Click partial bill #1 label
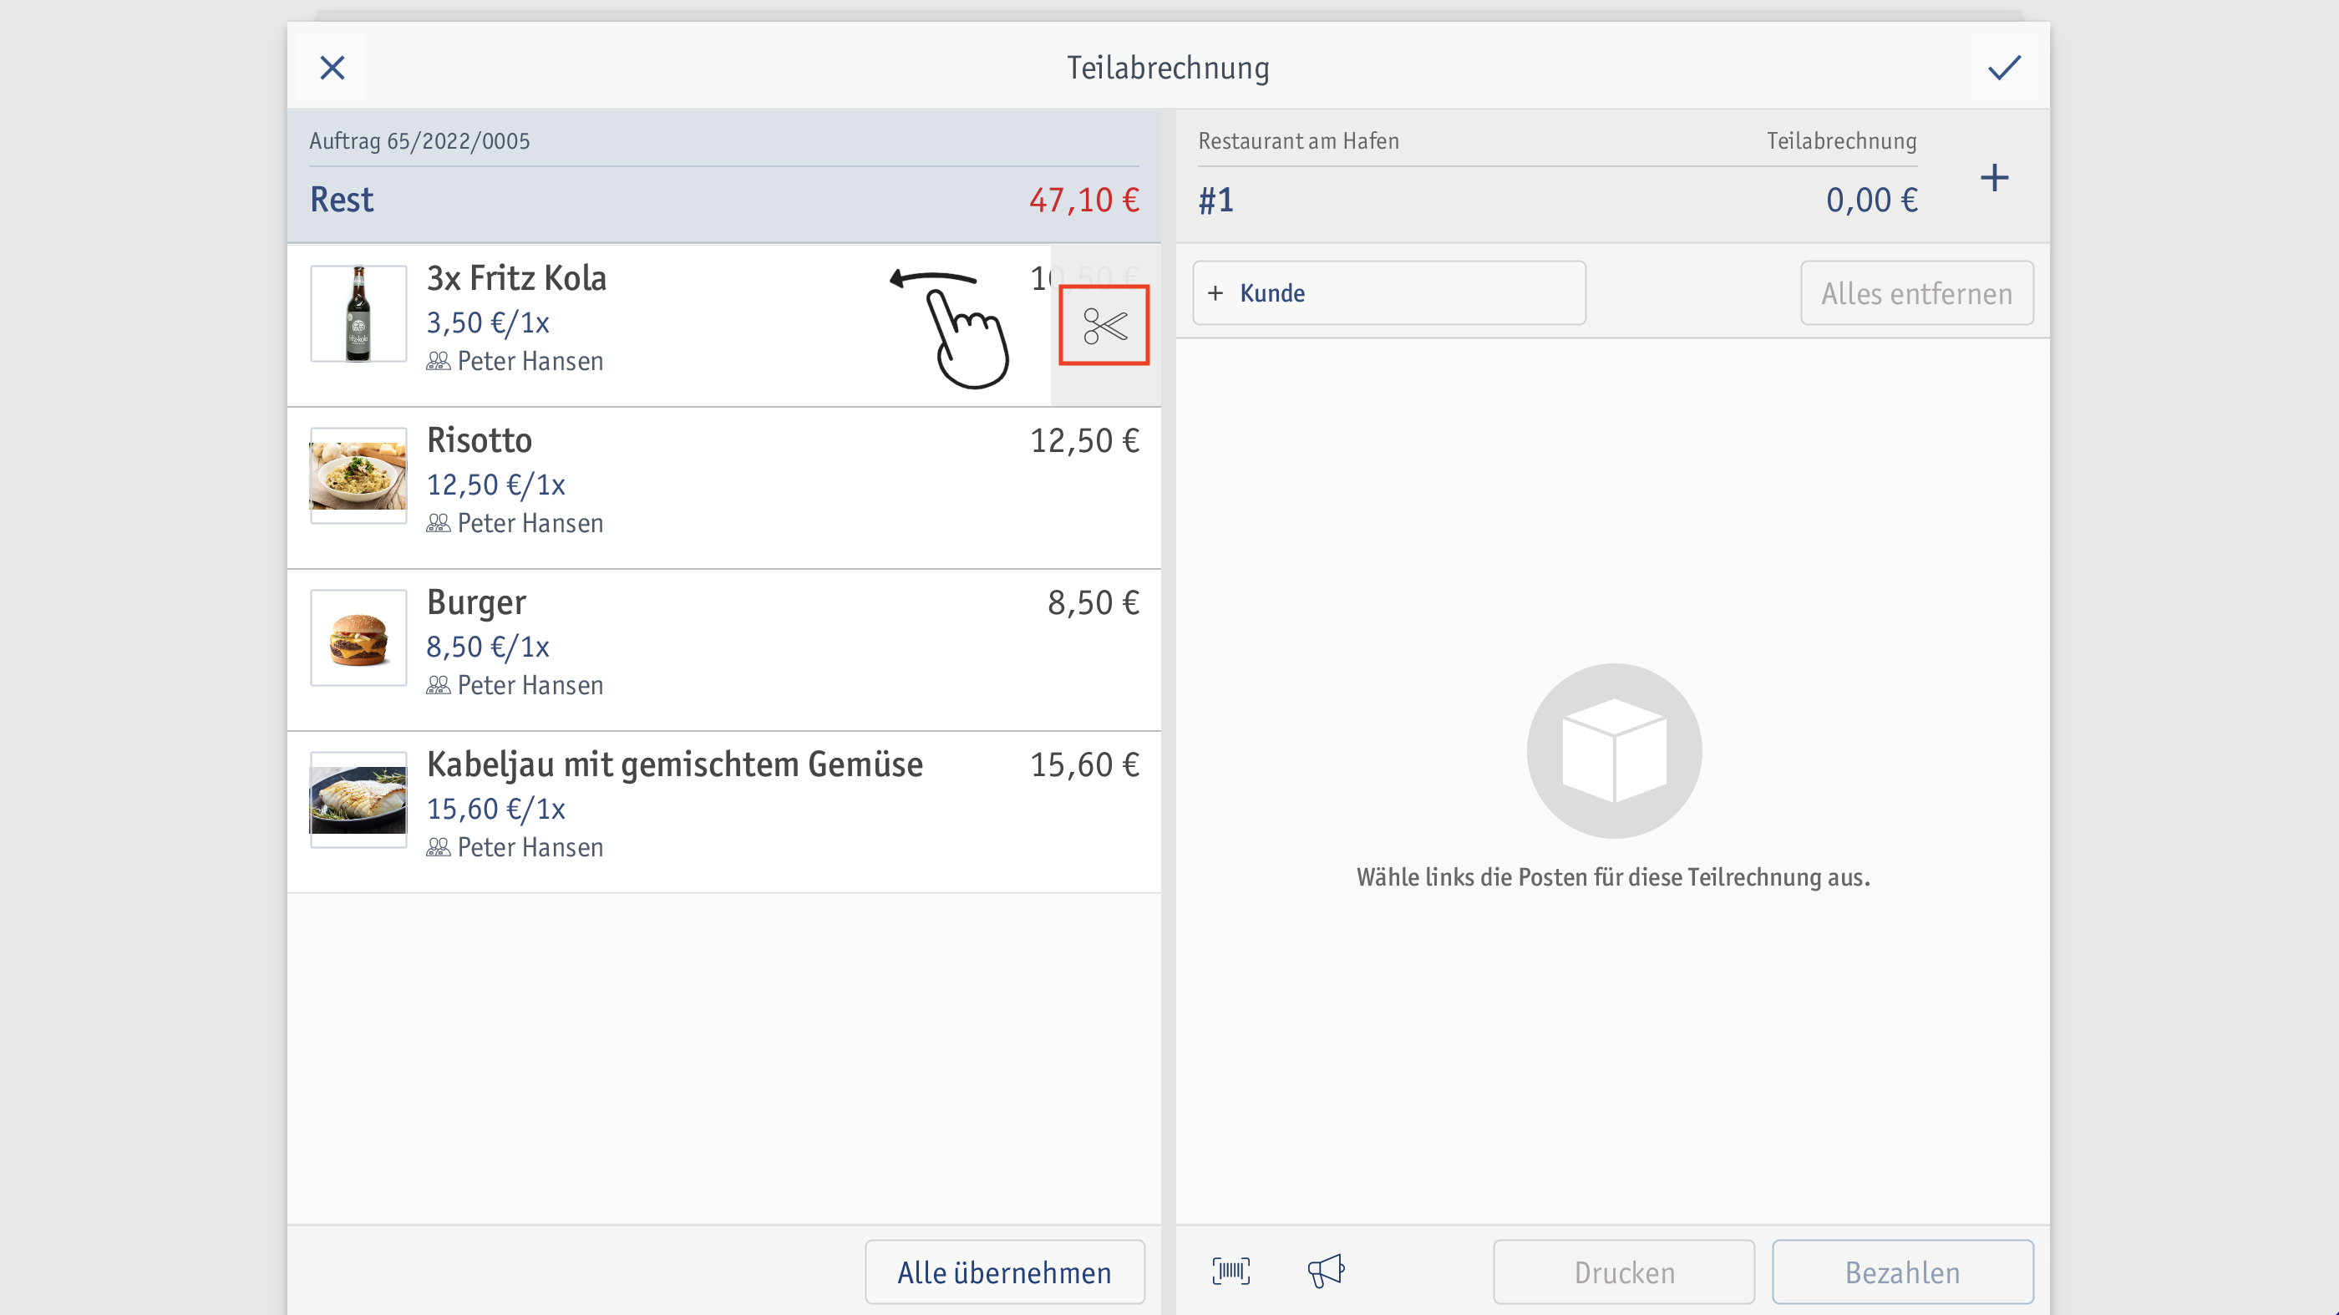This screenshot has width=2339, height=1315. pos(1215,200)
